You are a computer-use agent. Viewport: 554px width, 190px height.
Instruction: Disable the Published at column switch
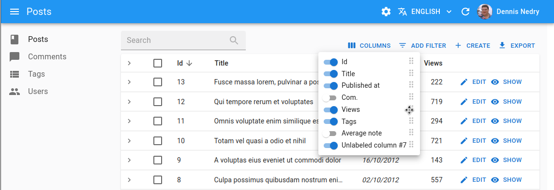point(330,85)
